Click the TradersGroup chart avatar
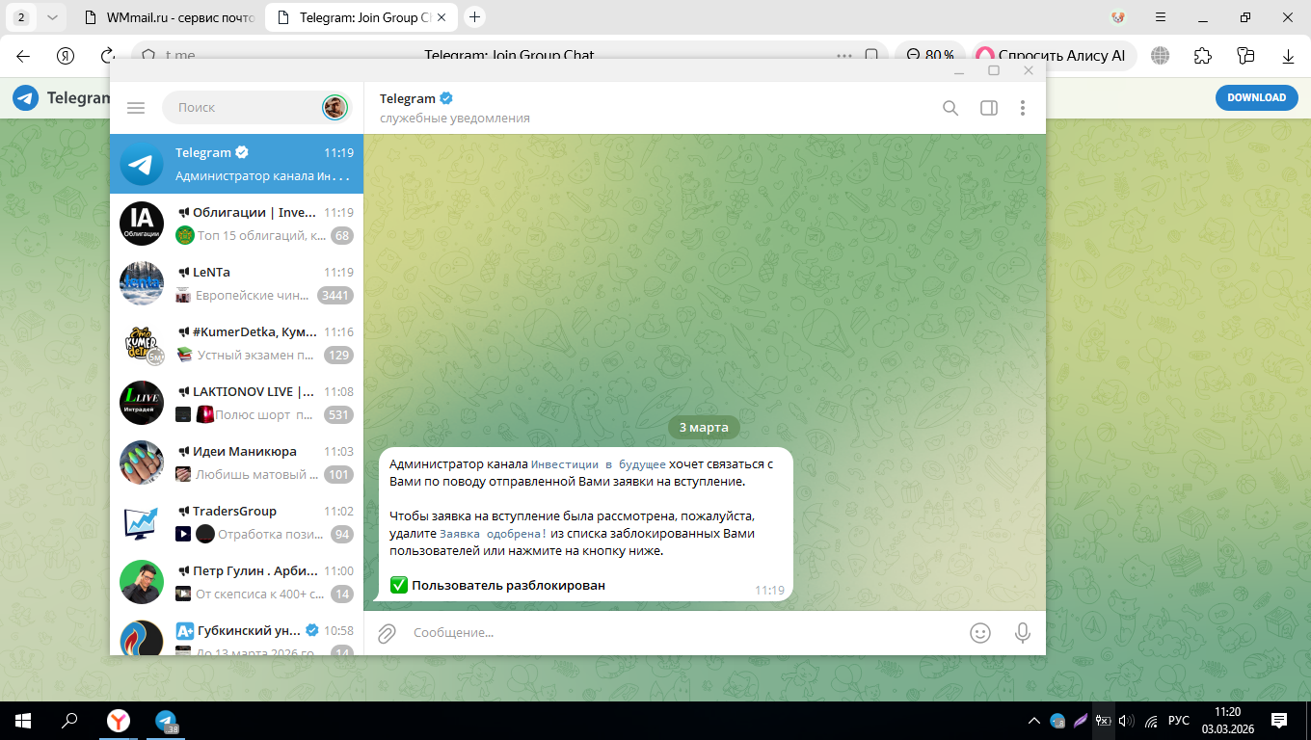Image resolution: width=1311 pixels, height=740 pixels. coord(142,522)
